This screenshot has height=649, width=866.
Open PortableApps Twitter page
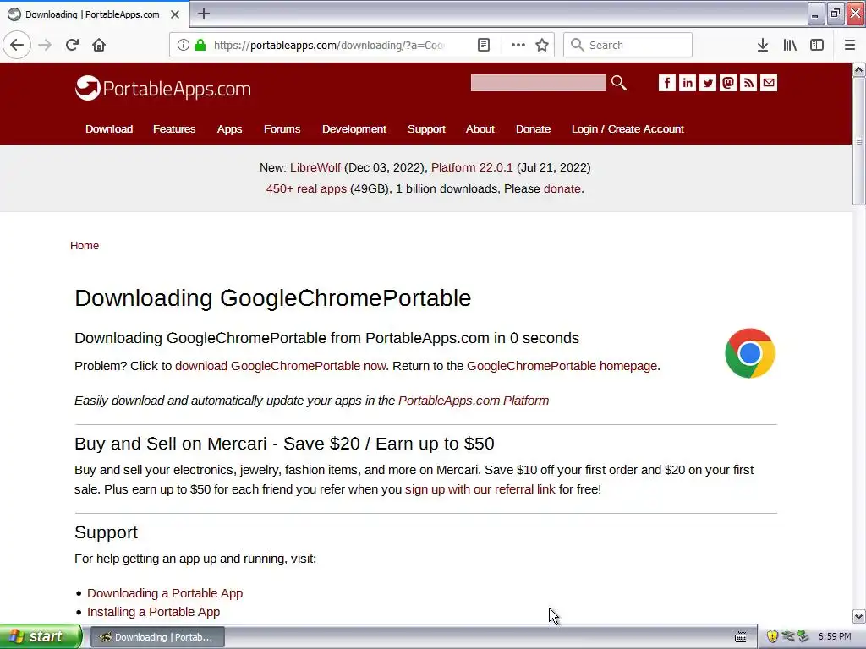click(708, 83)
